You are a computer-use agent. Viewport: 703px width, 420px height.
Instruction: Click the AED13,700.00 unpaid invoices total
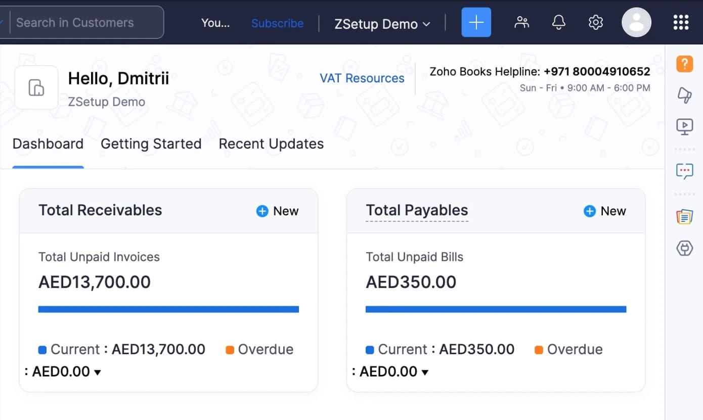point(95,282)
